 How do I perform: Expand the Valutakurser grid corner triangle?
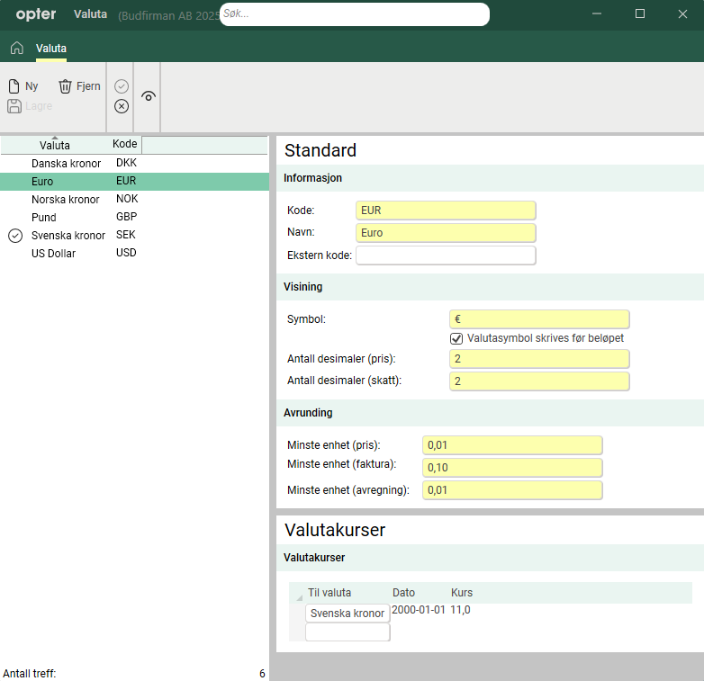[x=299, y=598]
